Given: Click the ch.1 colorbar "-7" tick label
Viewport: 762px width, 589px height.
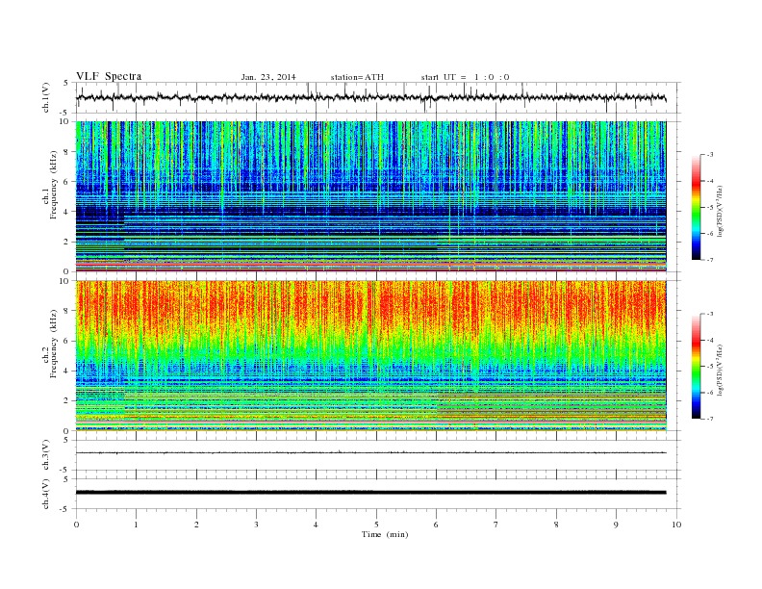Looking at the screenshot, I should pyautogui.click(x=710, y=261).
